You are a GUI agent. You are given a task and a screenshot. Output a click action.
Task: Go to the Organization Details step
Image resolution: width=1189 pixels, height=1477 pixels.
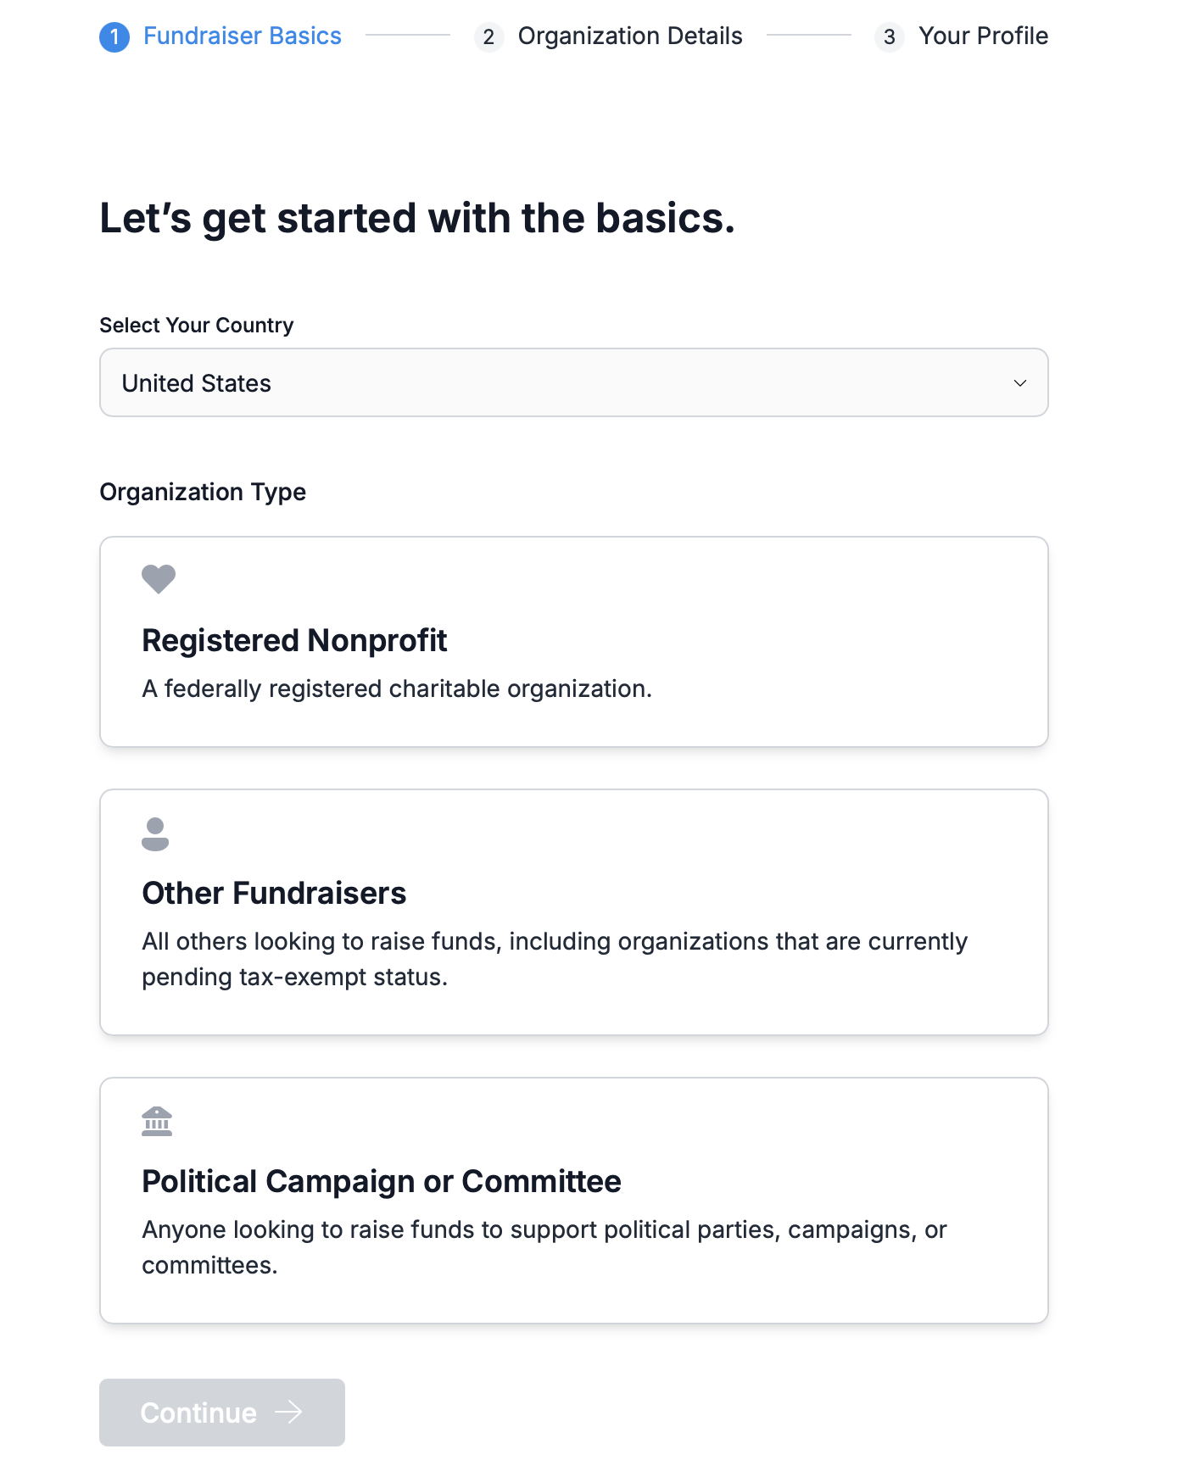[x=630, y=36]
